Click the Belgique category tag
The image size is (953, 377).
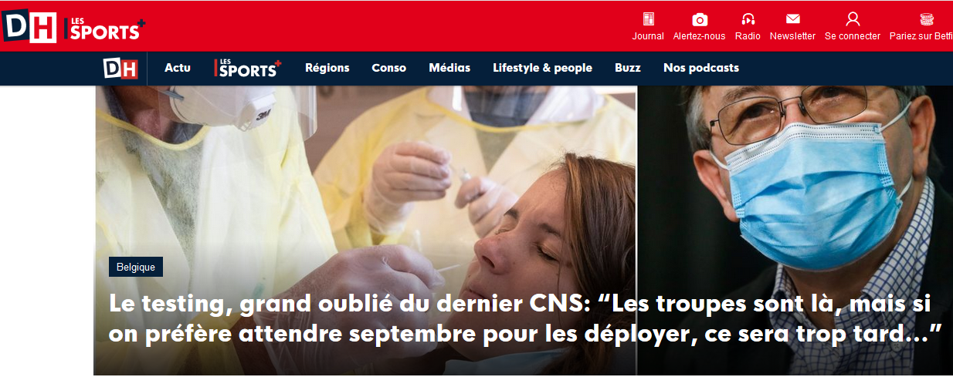pos(136,268)
